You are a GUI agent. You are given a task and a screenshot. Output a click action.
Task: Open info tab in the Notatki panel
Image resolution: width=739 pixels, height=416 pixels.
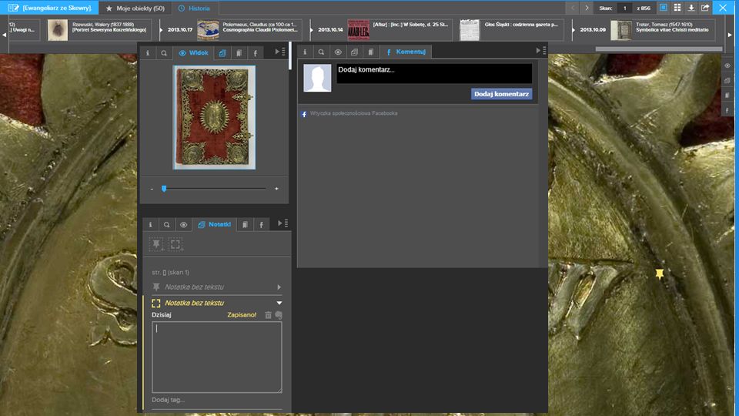(150, 224)
